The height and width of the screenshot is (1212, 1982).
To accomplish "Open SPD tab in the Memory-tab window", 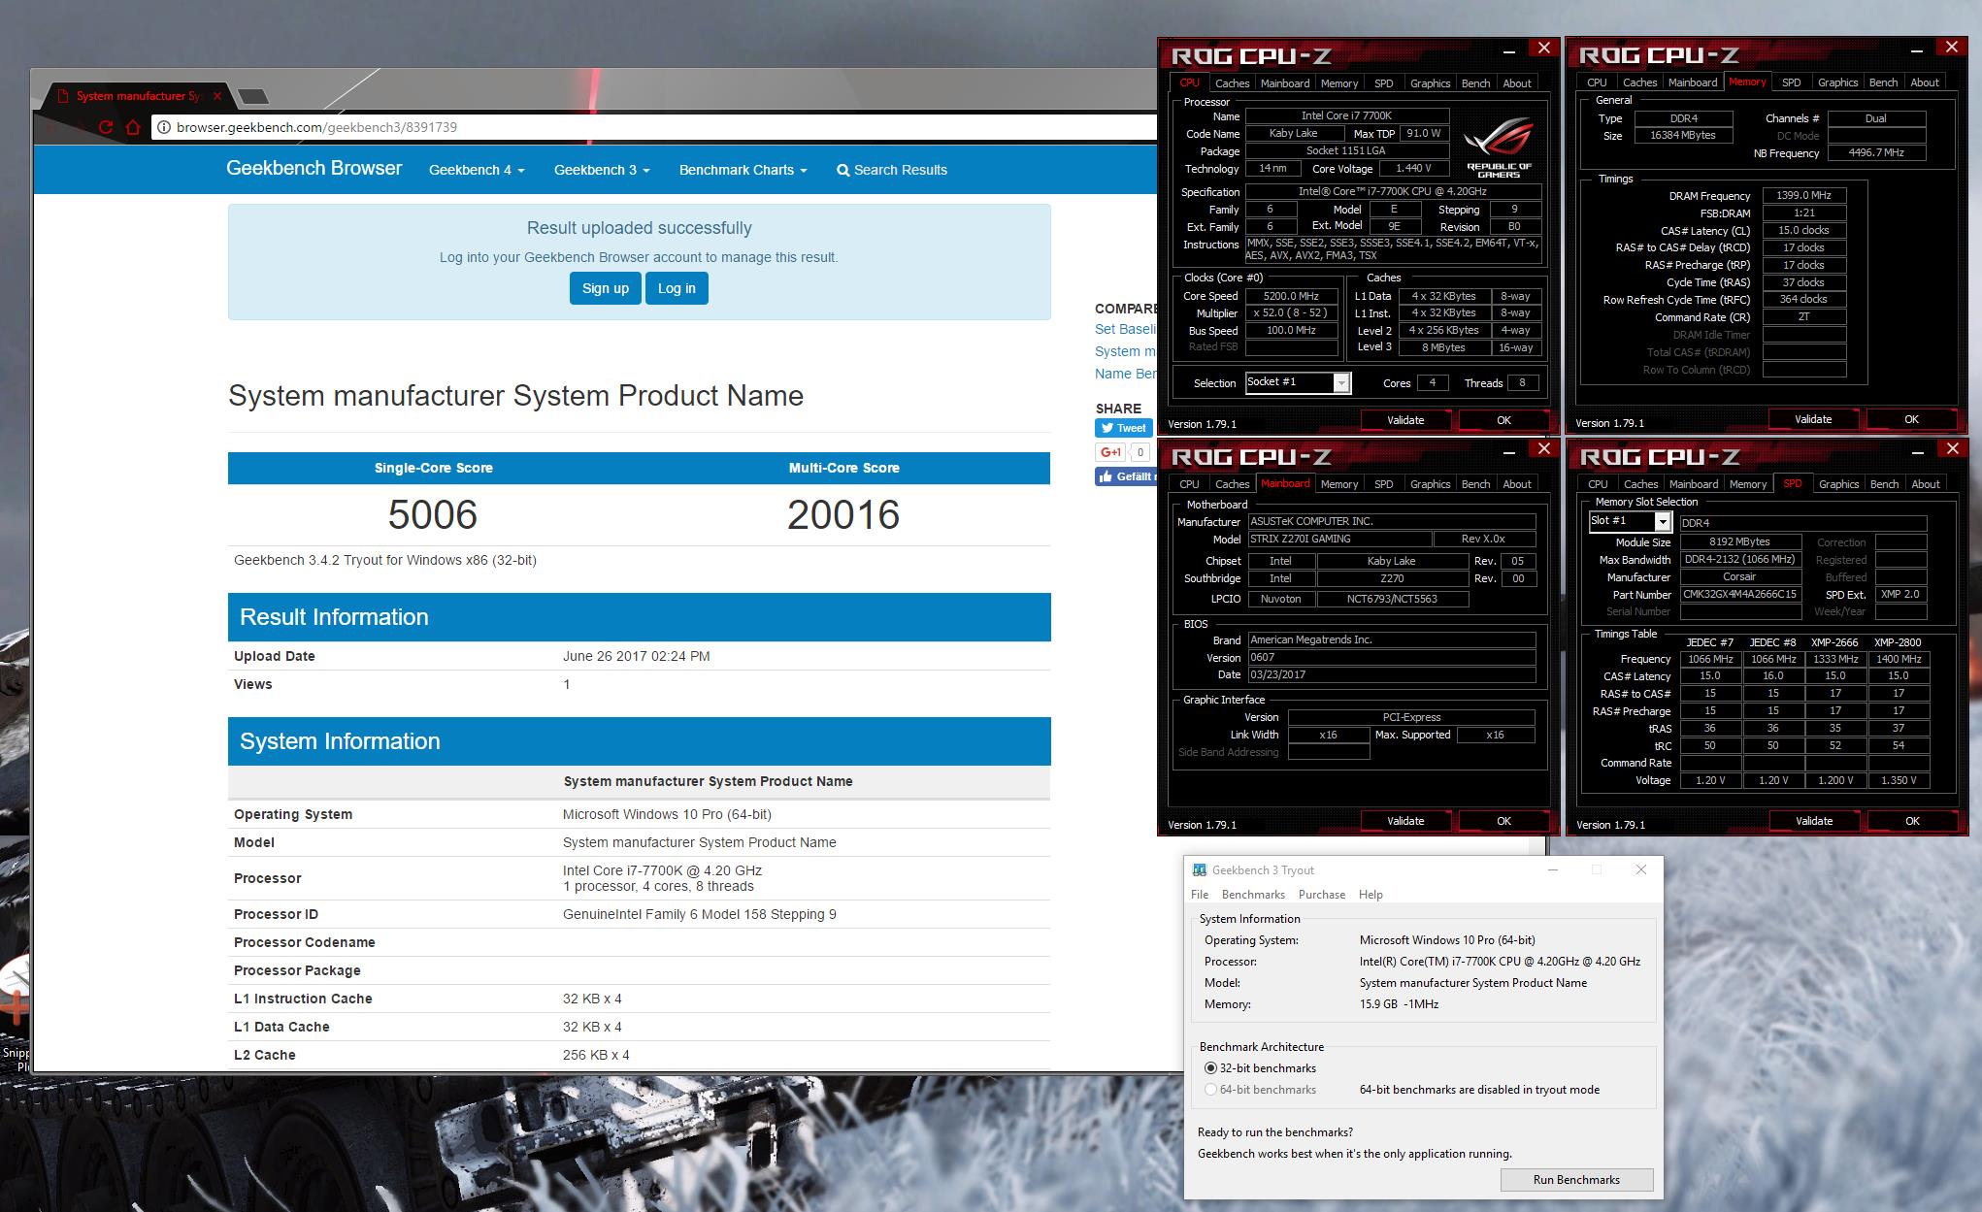I will click(x=1791, y=82).
